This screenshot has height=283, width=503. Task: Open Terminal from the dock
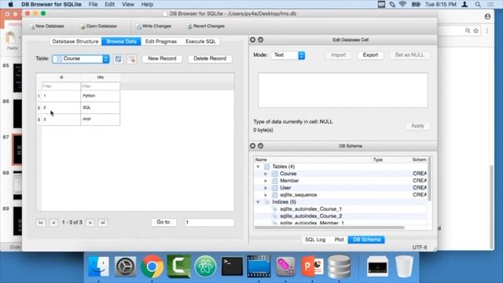tap(232, 266)
